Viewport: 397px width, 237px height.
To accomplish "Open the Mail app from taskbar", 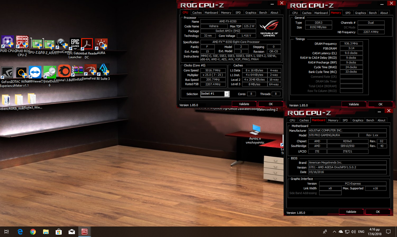I will point(72,232).
